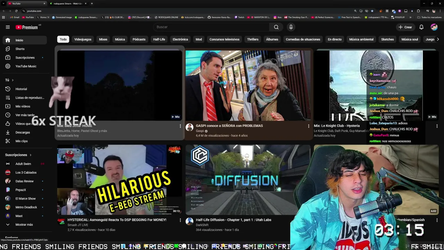Image resolution: width=444 pixels, height=250 pixels.
Task: Open YouTube Music from the sidebar
Action: pyautogui.click(x=24, y=66)
